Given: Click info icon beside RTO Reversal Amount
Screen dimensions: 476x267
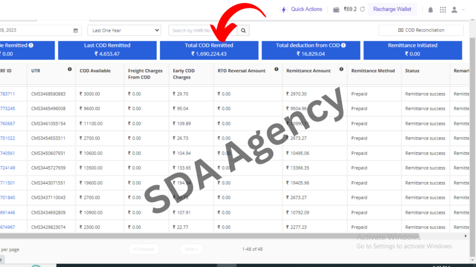Looking at the screenshot, I should 277,70.
